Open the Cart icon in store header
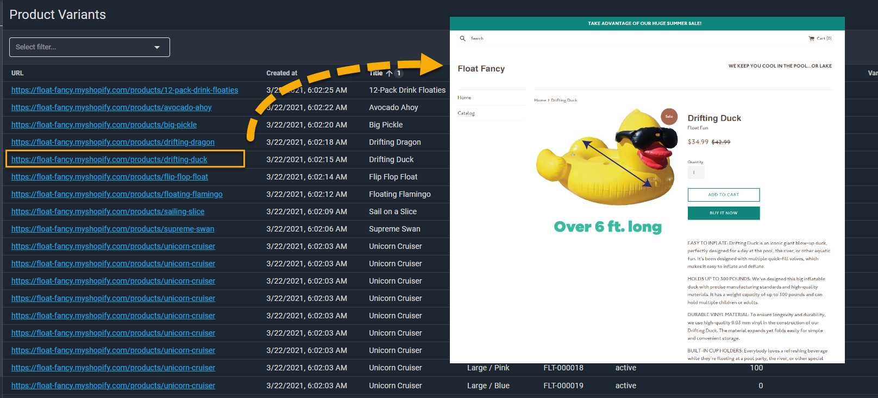This screenshot has height=398, width=878. coord(811,38)
